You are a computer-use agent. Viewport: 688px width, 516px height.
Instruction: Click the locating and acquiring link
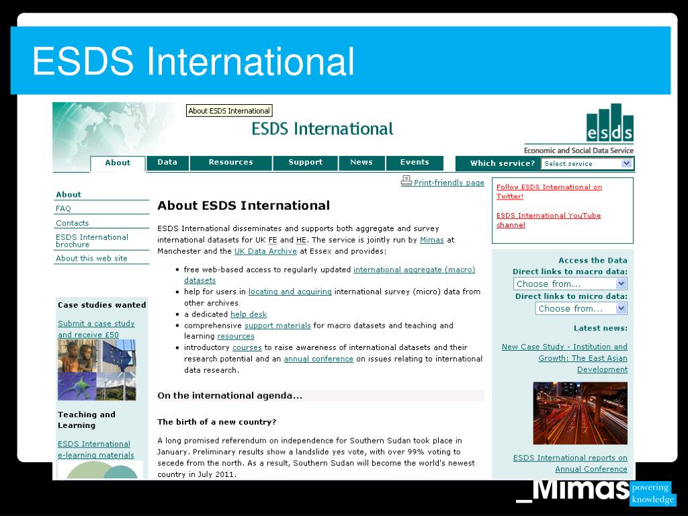tap(290, 292)
